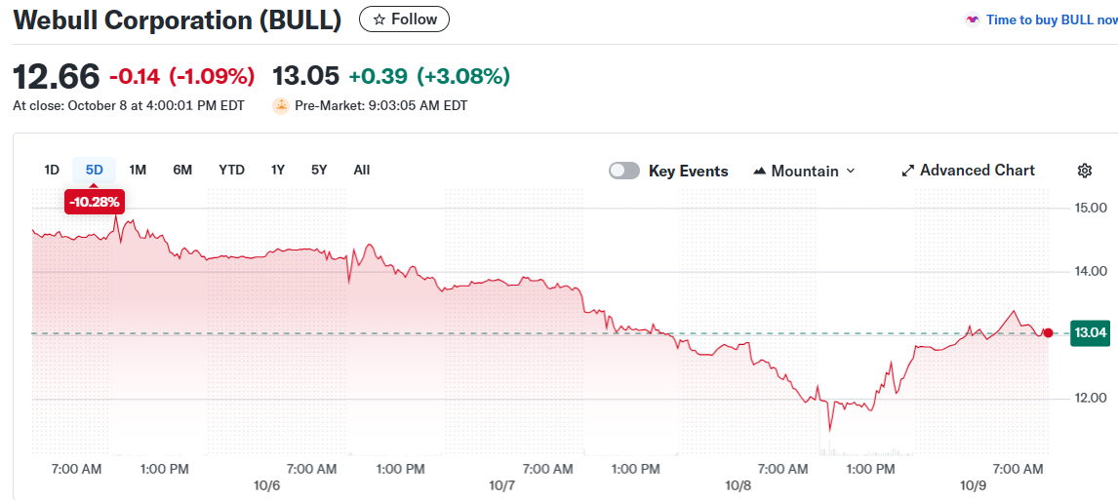Expand the Mountain chart type dropdown
Screen dimensions: 1118x500
850,171
